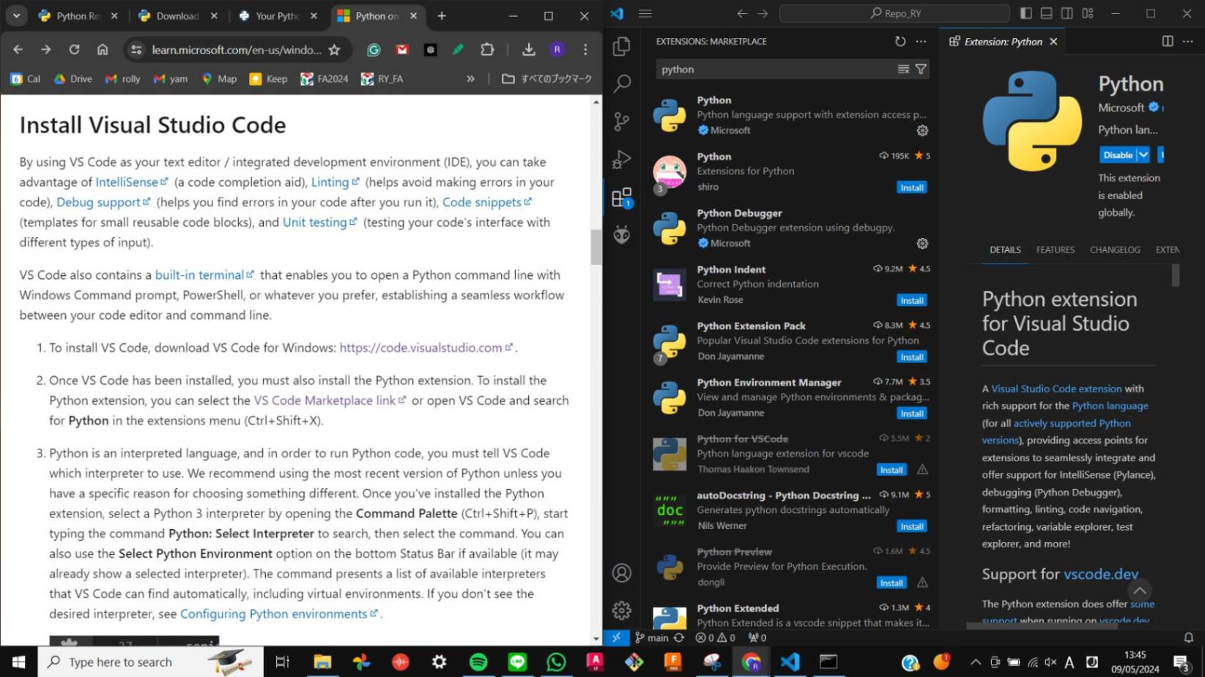Image resolution: width=1205 pixels, height=677 pixels.
Task: Reload the Chrome page
Action: click(74, 49)
